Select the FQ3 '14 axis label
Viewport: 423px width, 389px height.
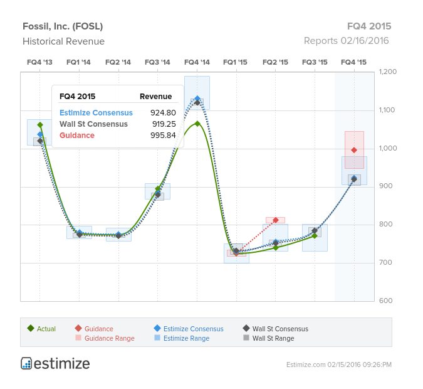[157, 62]
